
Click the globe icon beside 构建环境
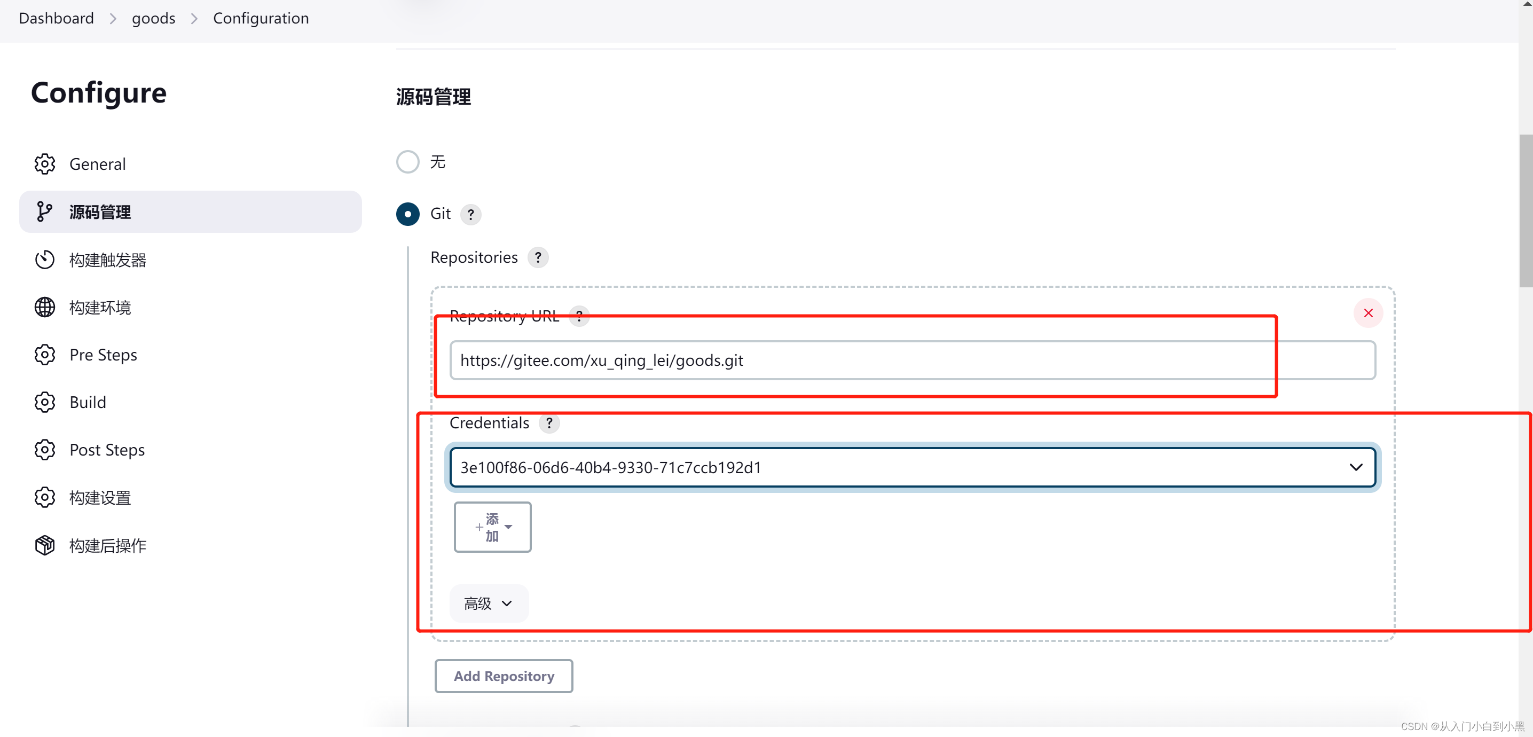45,307
